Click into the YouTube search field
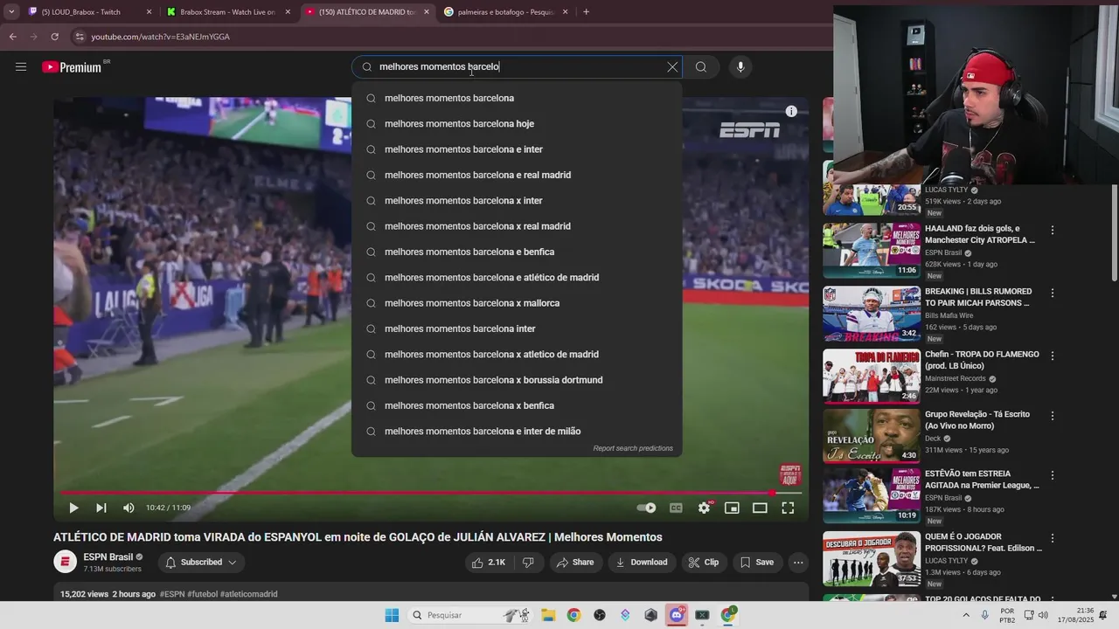The height and width of the screenshot is (629, 1119). (516, 67)
